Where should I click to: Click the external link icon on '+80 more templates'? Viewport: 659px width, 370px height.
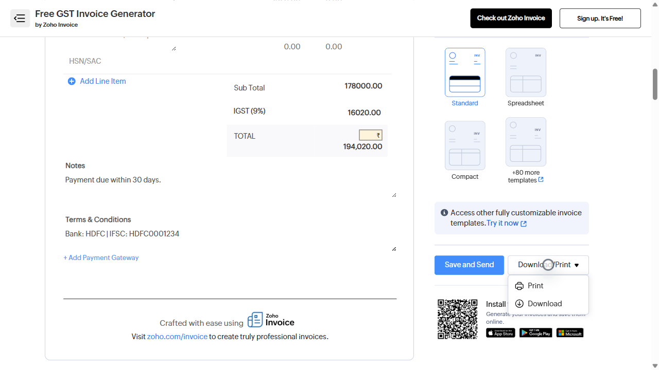click(x=540, y=180)
